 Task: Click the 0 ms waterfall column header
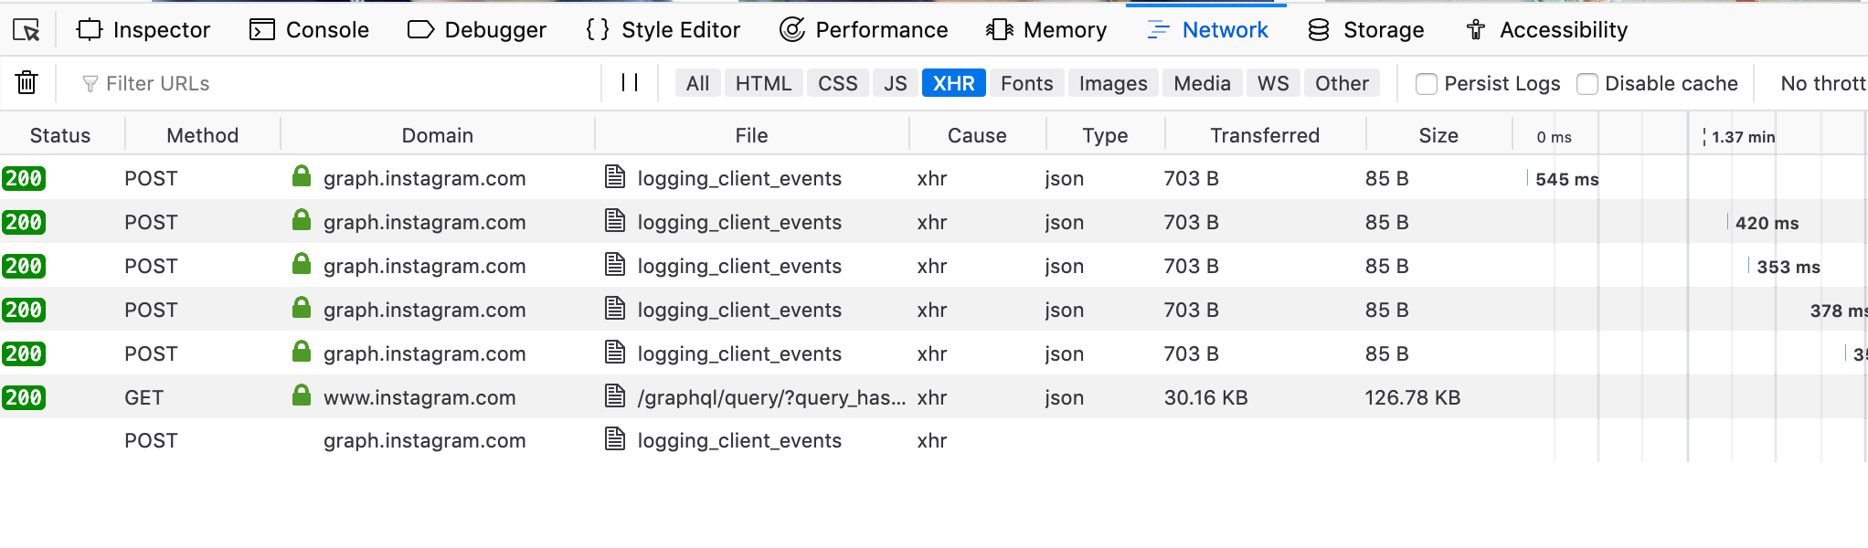[1554, 137]
